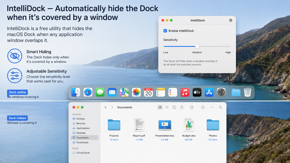Launch Maps from the Dock
290x163 pixels.
click(x=124, y=92)
